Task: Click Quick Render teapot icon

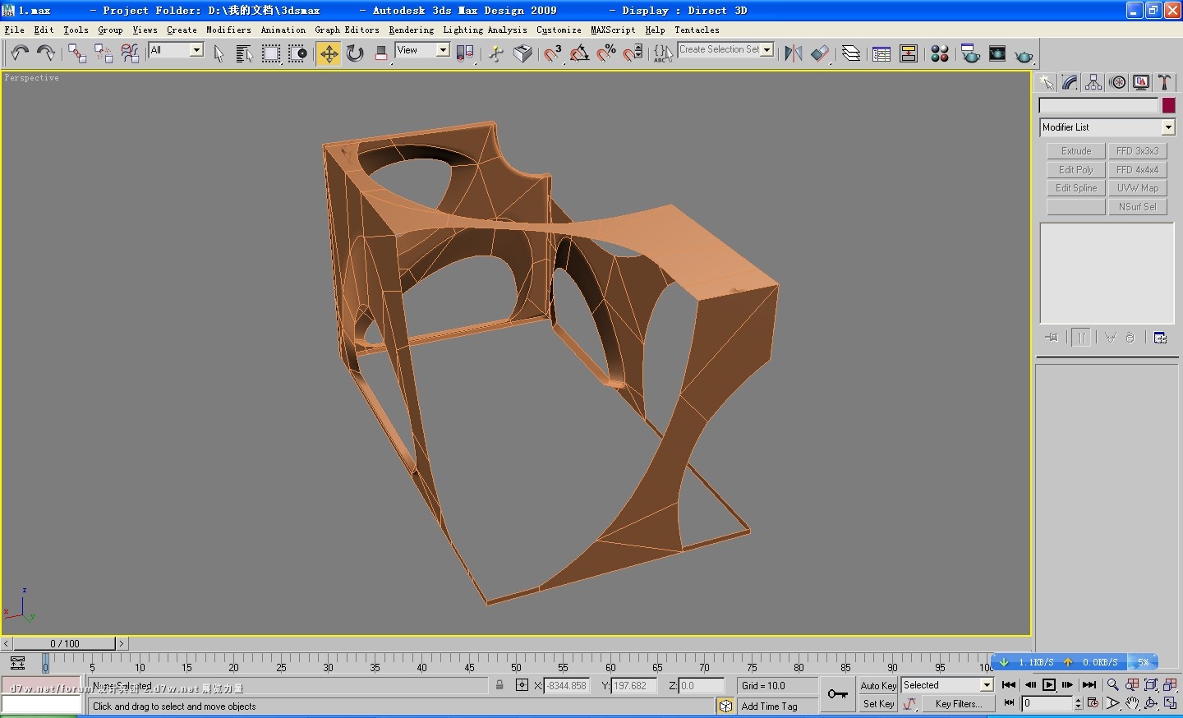Action: pyautogui.click(x=1024, y=55)
